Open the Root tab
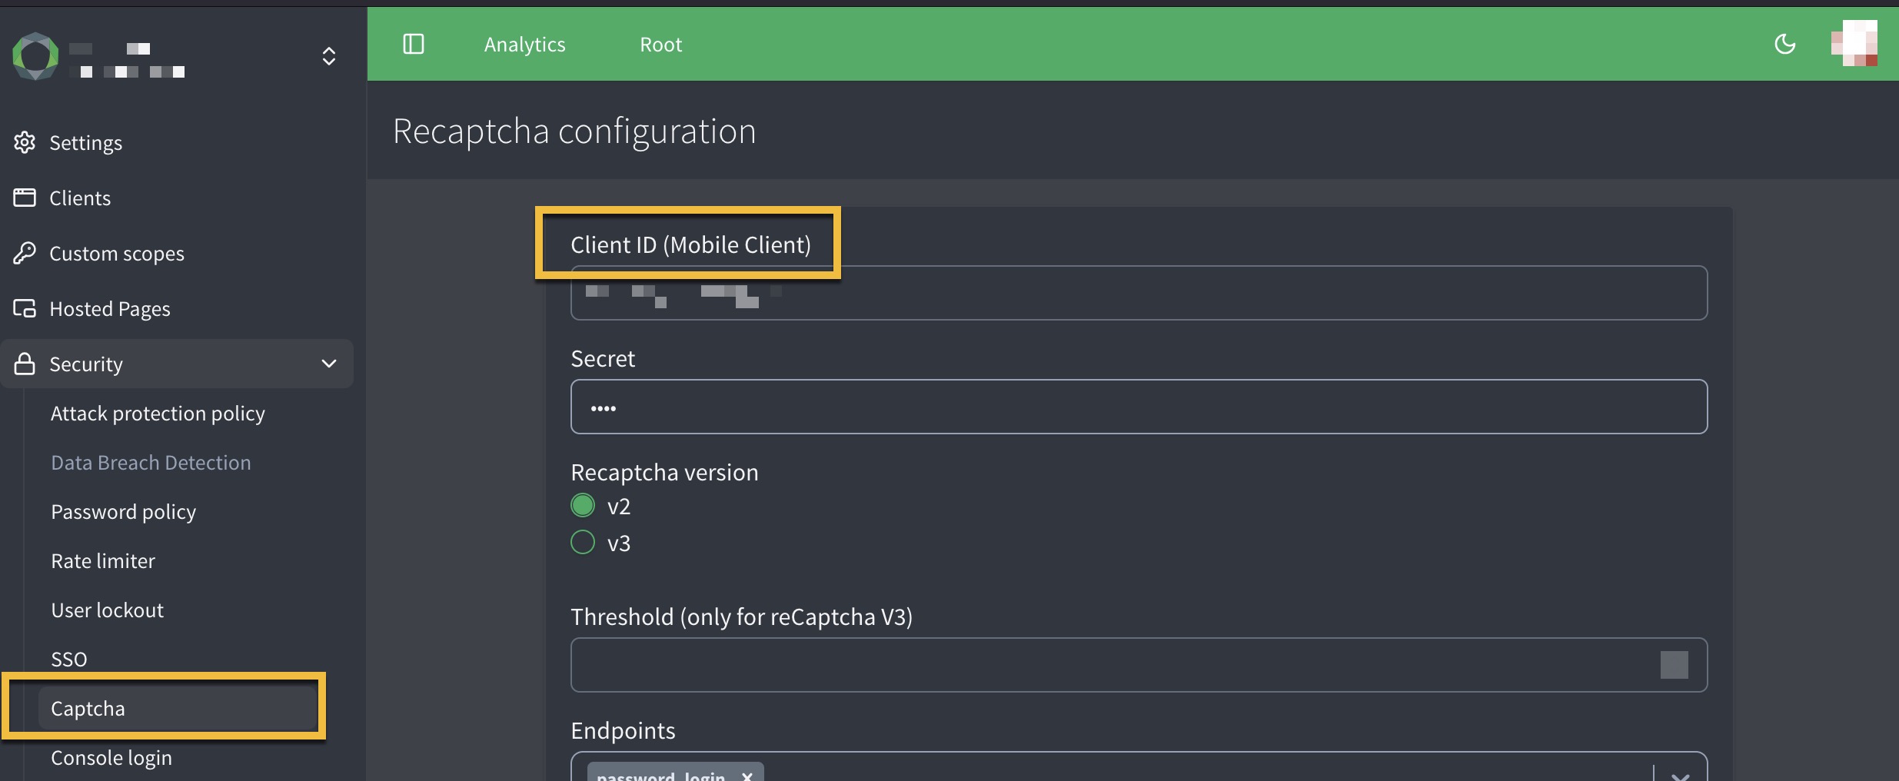1899x781 pixels. 661,45
